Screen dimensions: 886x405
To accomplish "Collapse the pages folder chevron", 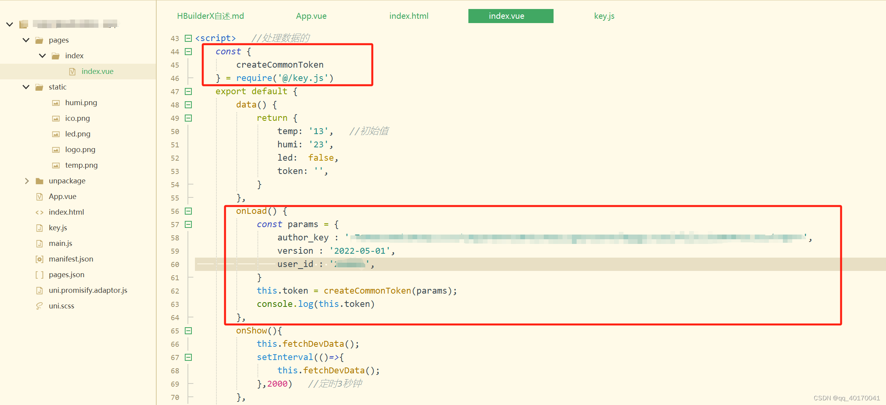I will click(26, 40).
